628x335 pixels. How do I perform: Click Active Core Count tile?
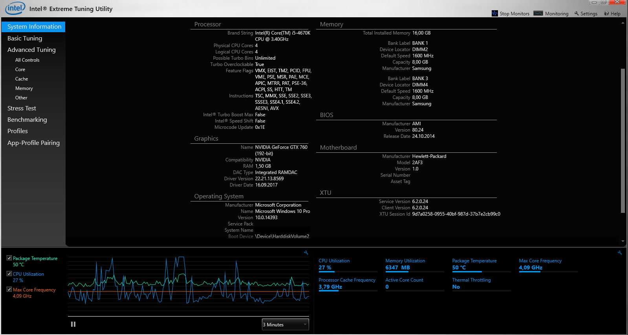click(x=414, y=284)
